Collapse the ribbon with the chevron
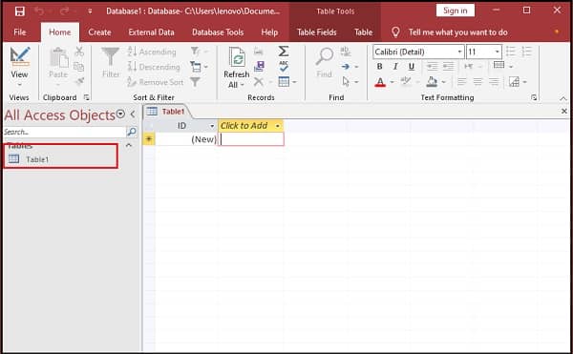The image size is (573, 354). click(x=563, y=98)
